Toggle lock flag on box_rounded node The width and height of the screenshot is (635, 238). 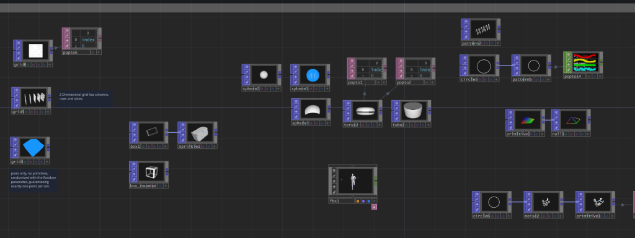click(135, 179)
